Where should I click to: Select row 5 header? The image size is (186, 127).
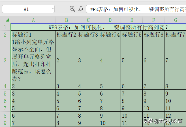[5, 94]
